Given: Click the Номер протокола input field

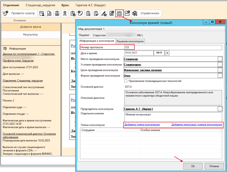Looking at the screenshot, I should (173, 47).
